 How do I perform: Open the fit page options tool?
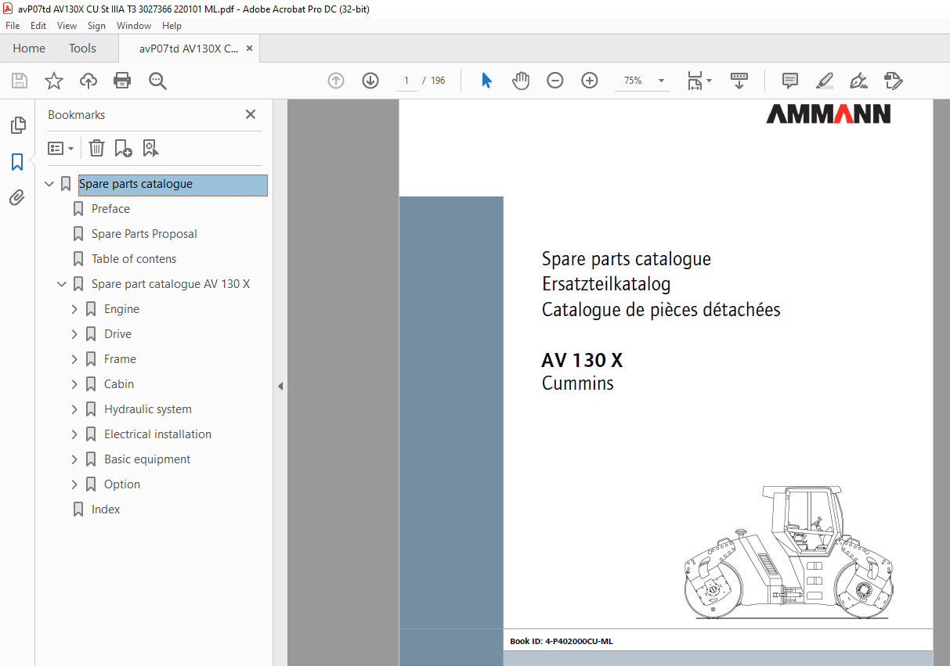pos(699,81)
